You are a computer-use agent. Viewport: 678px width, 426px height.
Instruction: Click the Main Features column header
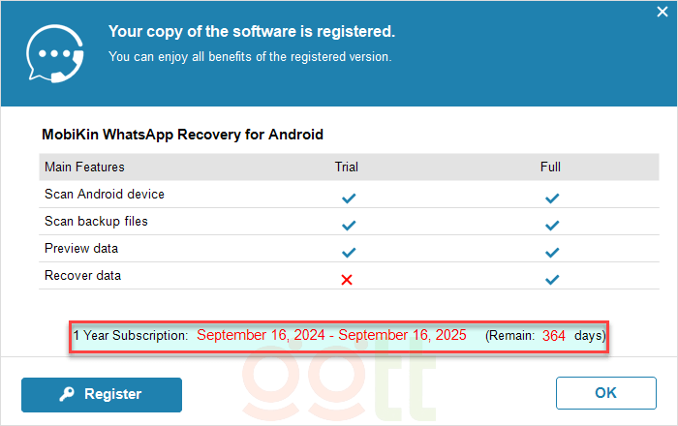[84, 167]
